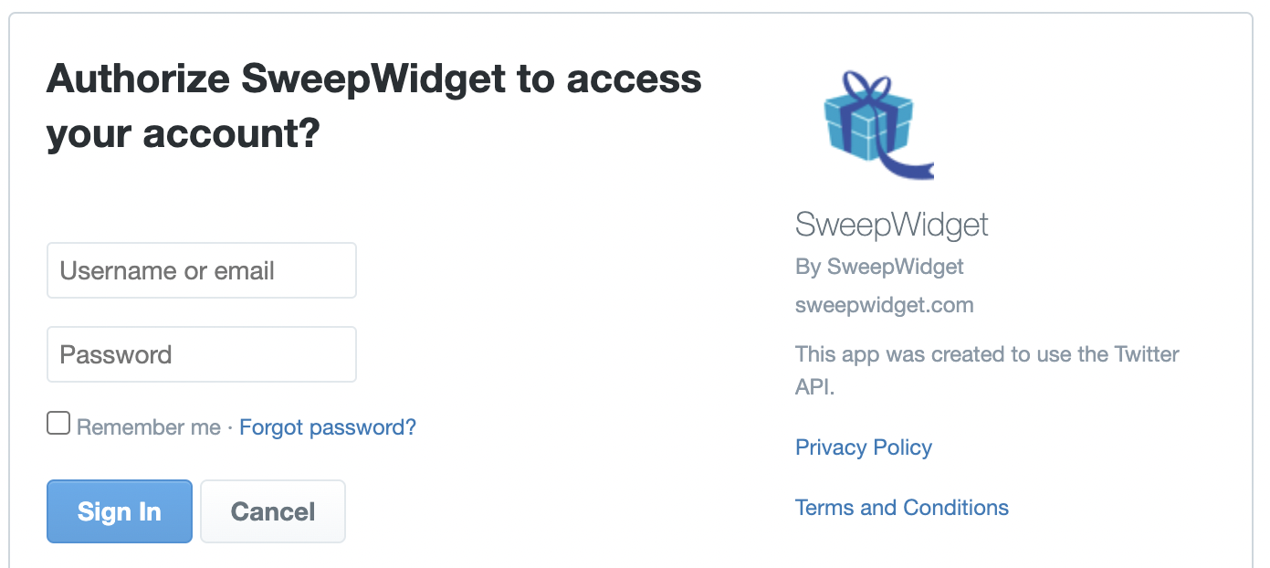Open the Terms and Conditions link
Image resolution: width=1270 pixels, height=568 pixels.
pos(902,507)
